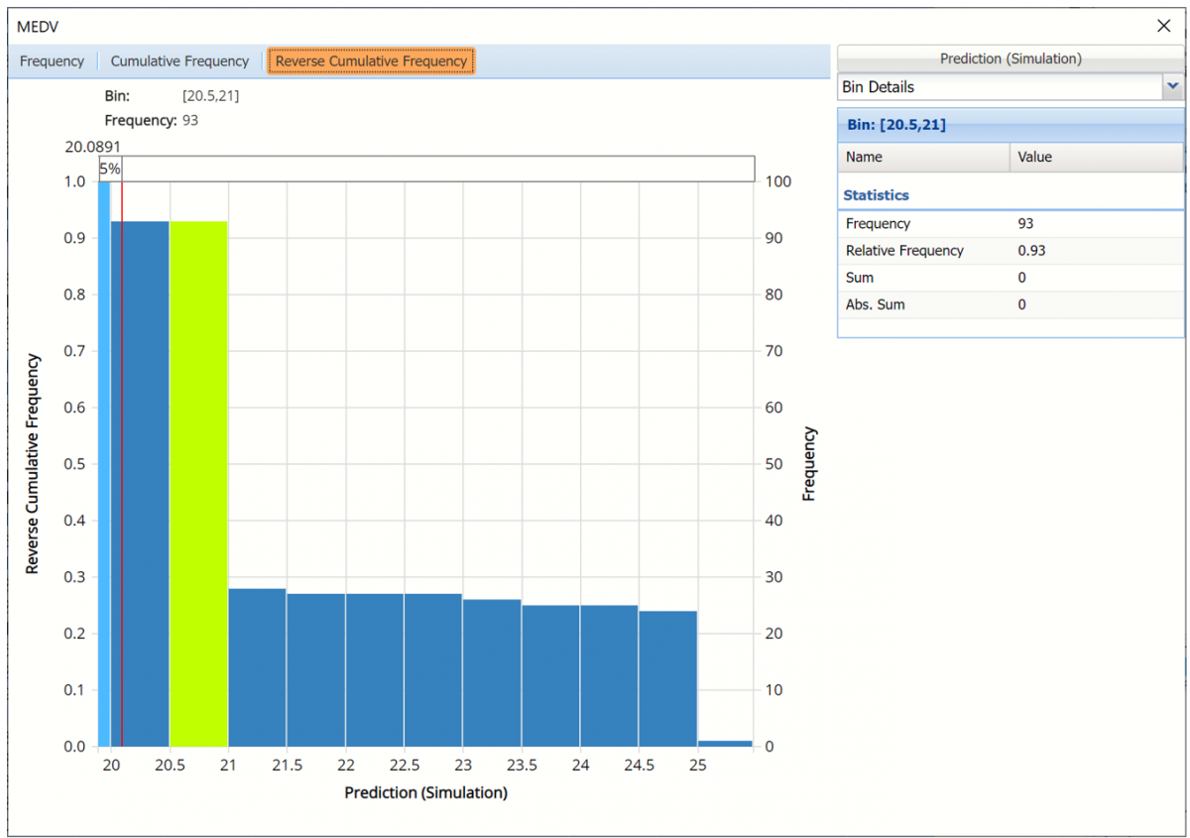Image resolution: width=1190 pixels, height=838 pixels.
Task: Open the Bin Details dropdown arrow
Action: [x=1173, y=87]
